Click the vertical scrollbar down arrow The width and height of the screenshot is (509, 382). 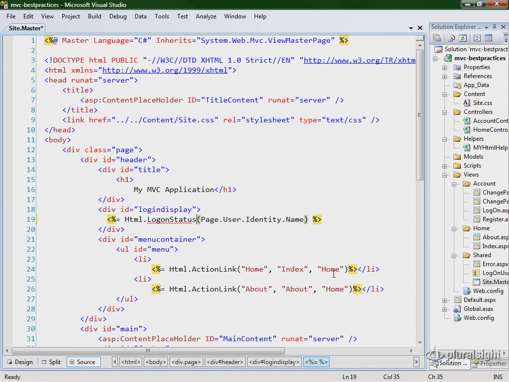coord(420,342)
